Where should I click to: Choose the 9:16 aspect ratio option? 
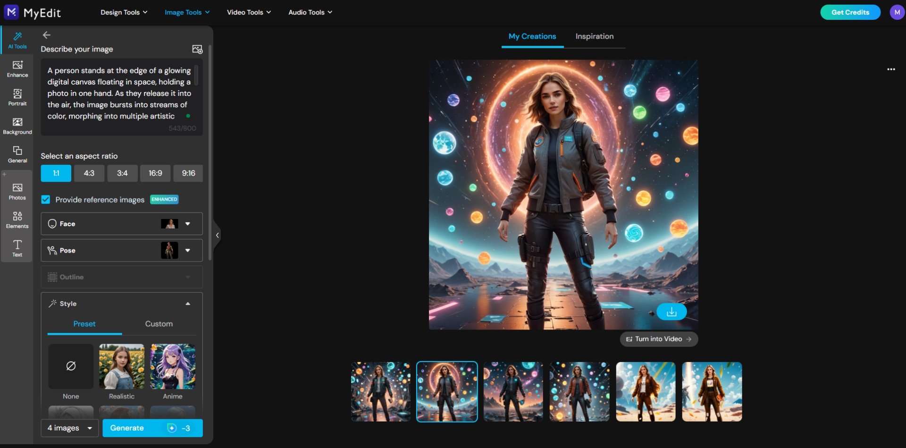pyautogui.click(x=188, y=173)
